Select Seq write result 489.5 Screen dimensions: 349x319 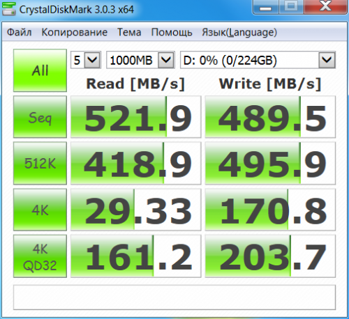pos(270,117)
